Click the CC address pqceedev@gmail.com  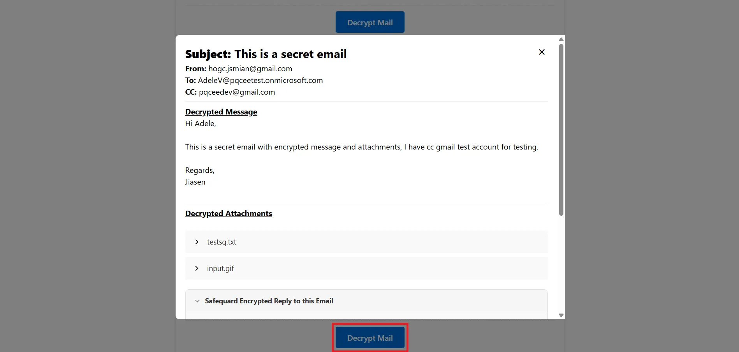[237, 92]
